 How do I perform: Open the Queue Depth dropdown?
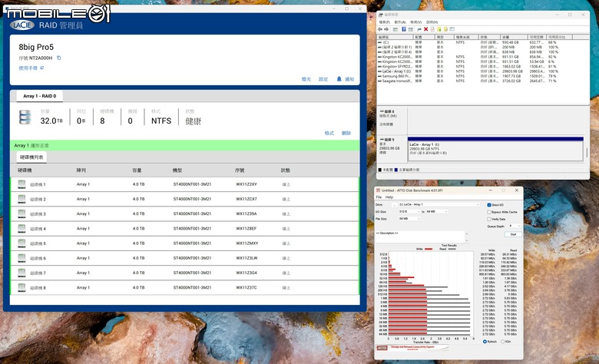pyautogui.click(x=515, y=226)
